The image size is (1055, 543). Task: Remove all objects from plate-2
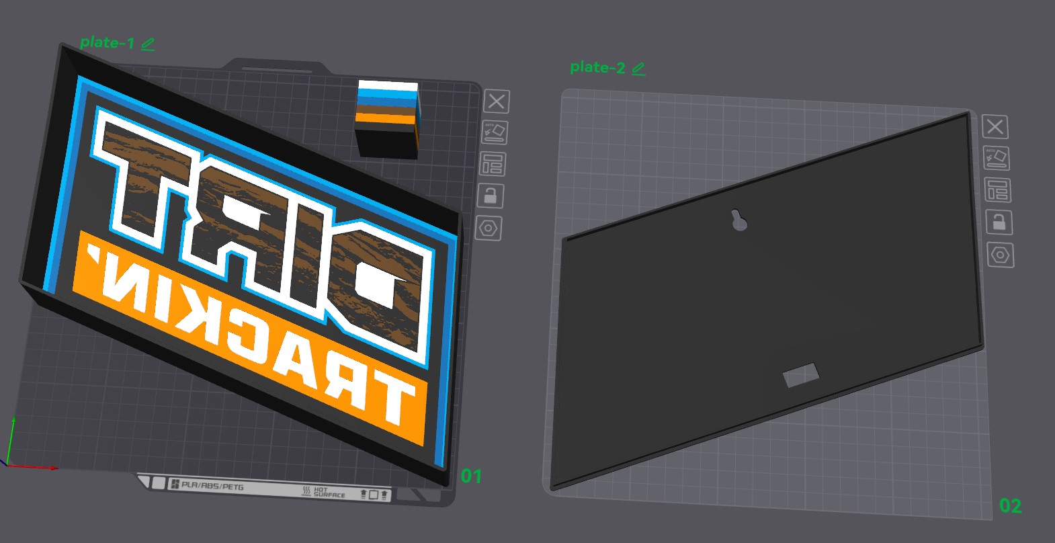[995, 126]
